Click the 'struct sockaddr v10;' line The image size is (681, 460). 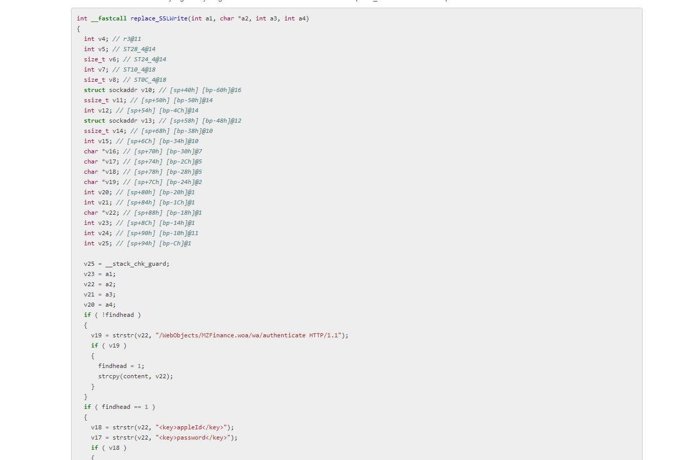coord(163,90)
